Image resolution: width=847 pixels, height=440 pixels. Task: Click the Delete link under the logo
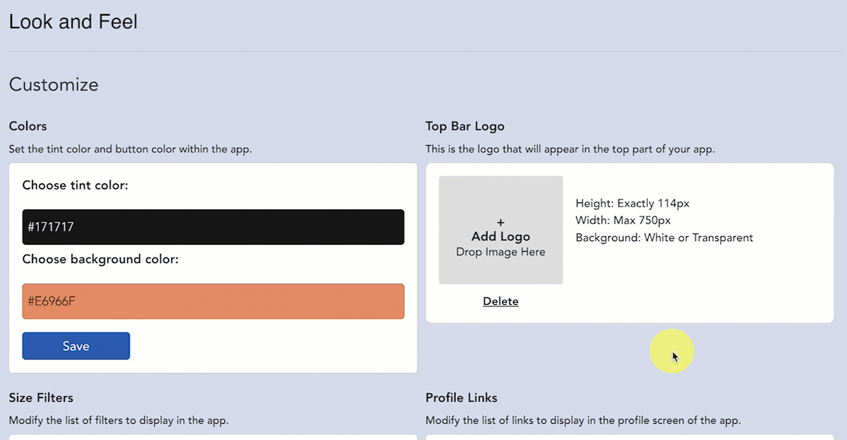point(501,301)
